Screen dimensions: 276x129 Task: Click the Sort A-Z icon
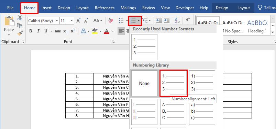pos(177,20)
